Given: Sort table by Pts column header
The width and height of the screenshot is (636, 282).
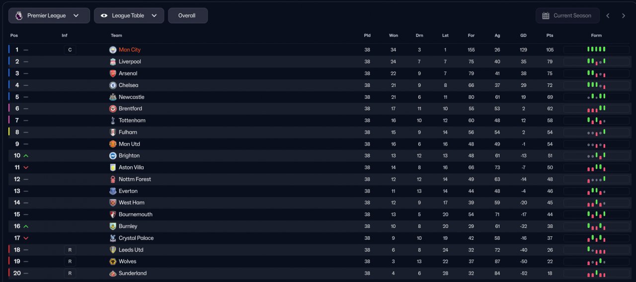Looking at the screenshot, I should tap(550, 36).
